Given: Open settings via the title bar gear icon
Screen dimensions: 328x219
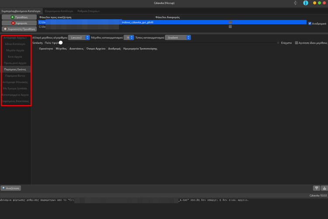Looking at the screenshot, I should click(x=297, y=3).
